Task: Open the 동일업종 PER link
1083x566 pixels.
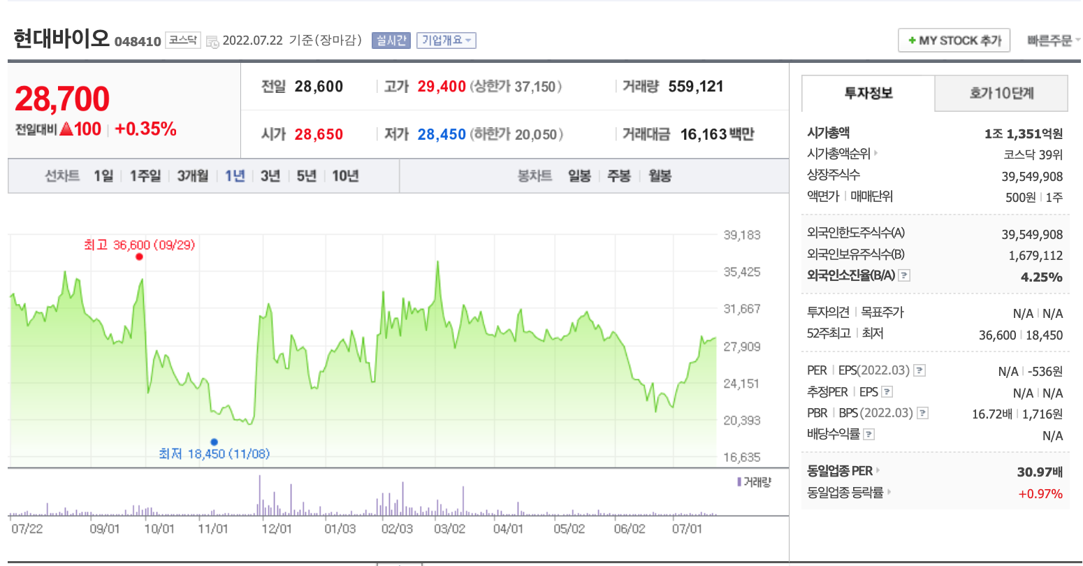Action: (843, 471)
